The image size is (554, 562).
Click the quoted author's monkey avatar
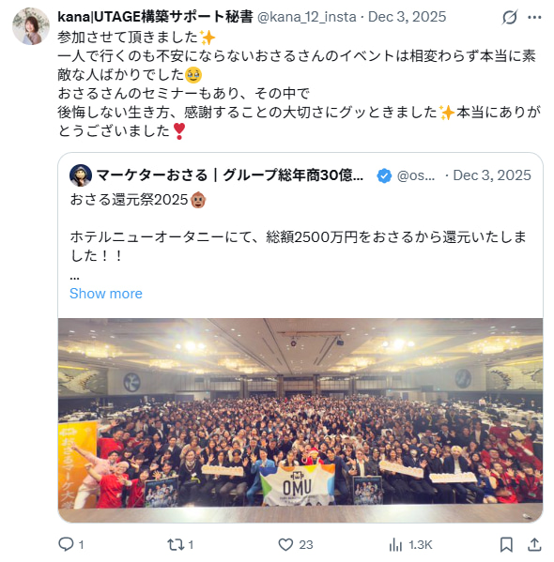click(x=81, y=175)
